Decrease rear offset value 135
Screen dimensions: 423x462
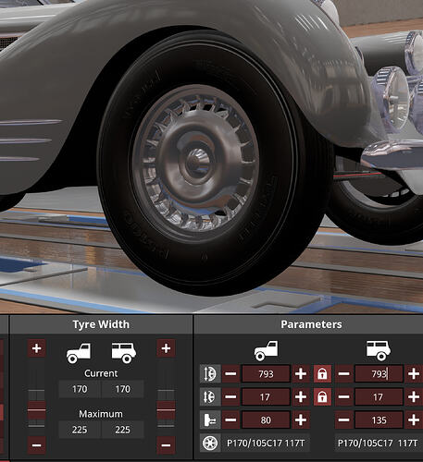[343, 419]
